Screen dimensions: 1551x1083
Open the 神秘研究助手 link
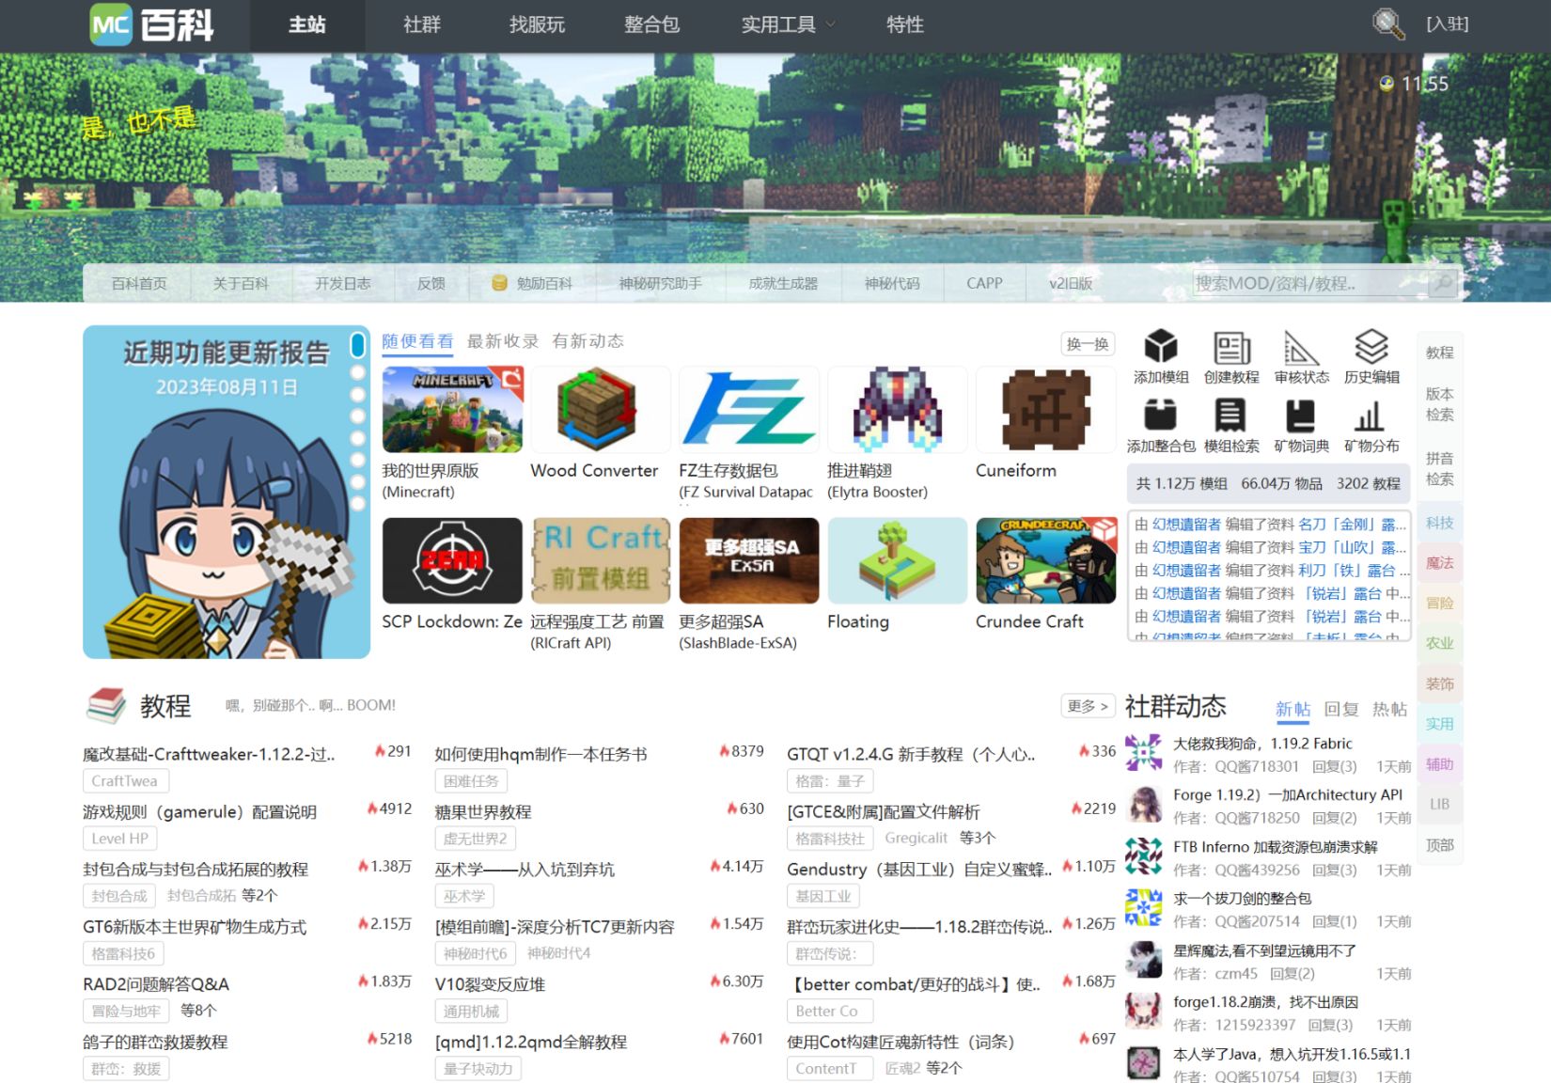pos(660,283)
